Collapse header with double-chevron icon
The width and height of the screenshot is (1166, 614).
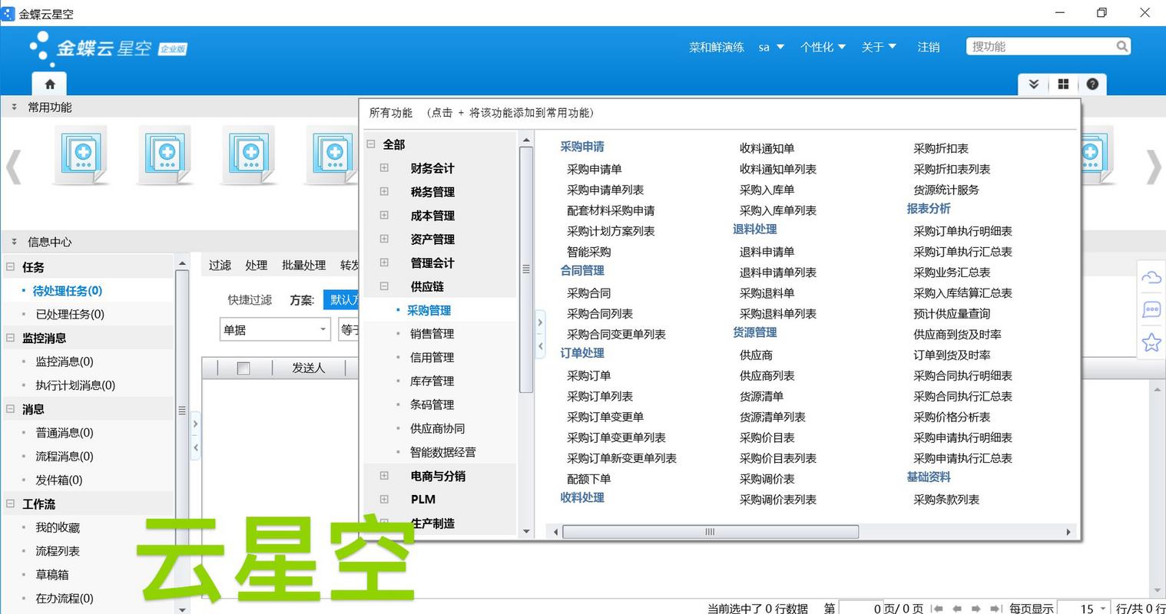coord(1034,84)
